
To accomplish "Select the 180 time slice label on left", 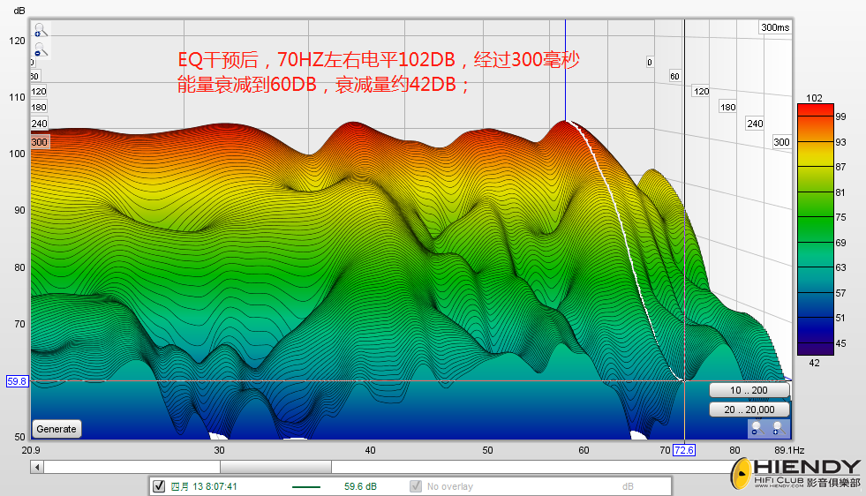I will tap(39, 108).
